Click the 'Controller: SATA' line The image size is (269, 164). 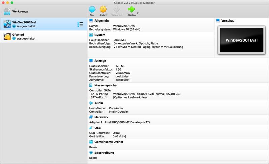click(100, 90)
